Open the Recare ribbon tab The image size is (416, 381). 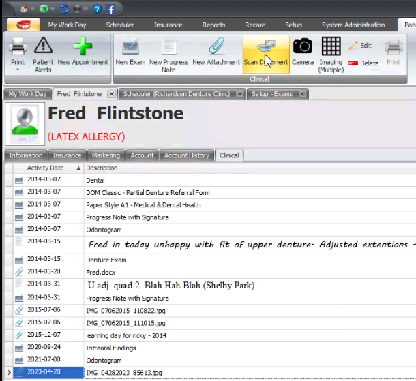pos(255,25)
